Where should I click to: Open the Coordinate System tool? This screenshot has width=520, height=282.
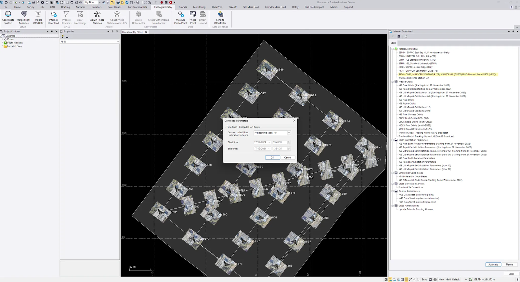tap(8, 17)
